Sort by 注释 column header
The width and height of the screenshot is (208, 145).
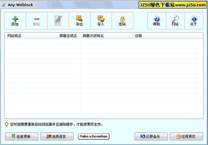click(x=164, y=36)
